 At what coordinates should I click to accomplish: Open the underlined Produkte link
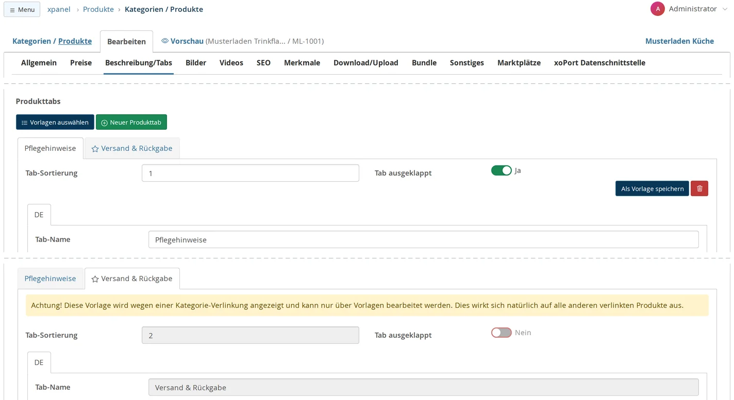click(75, 41)
